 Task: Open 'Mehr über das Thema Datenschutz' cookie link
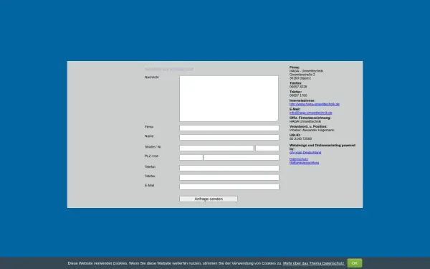pos(314,263)
